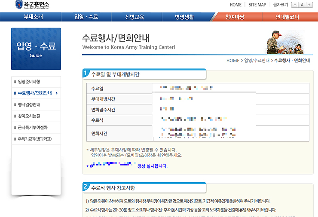Reset font size with the A button
The width and height of the screenshot is (318, 217).
pyautogui.click(x=302, y=5)
